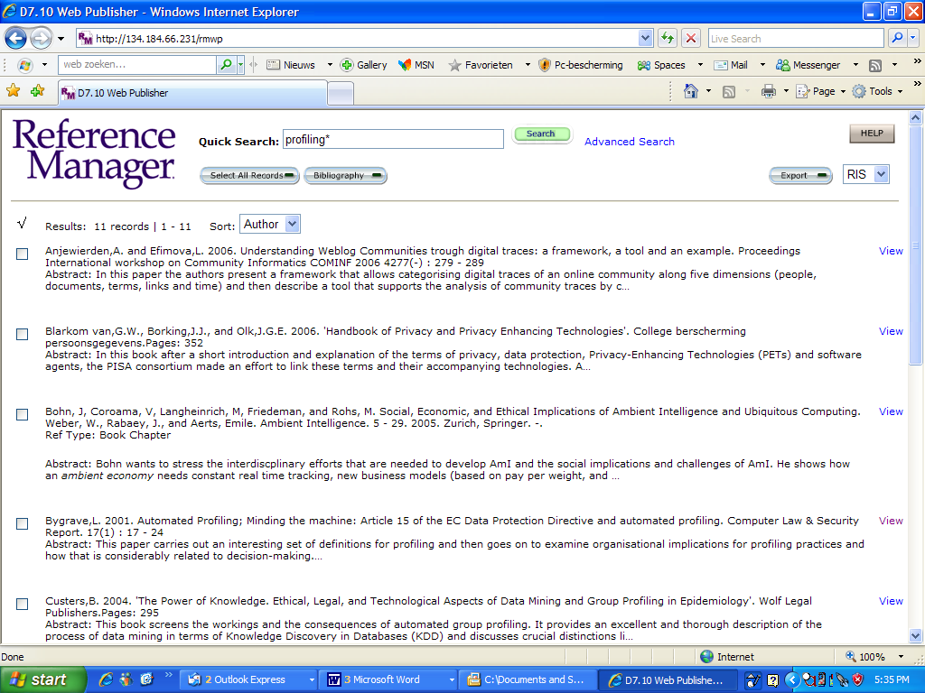Click the red Stop loading icon
The width and height of the screenshot is (925, 693).
(x=691, y=39)
